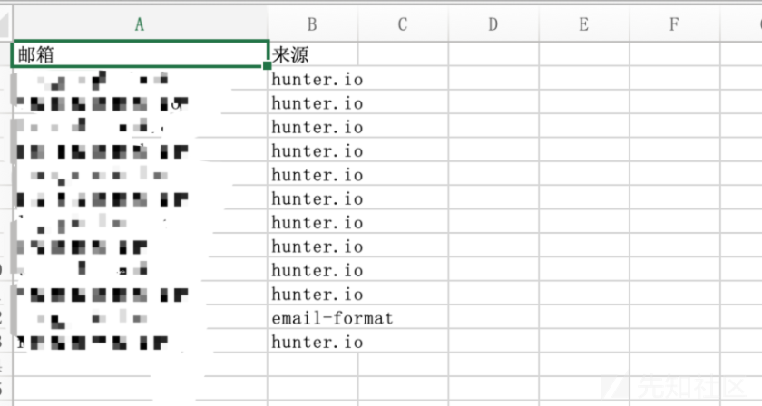Screen dimensions: 762x406
Task: Click the hunter.io cell directly below email-format
Action: 312,342
